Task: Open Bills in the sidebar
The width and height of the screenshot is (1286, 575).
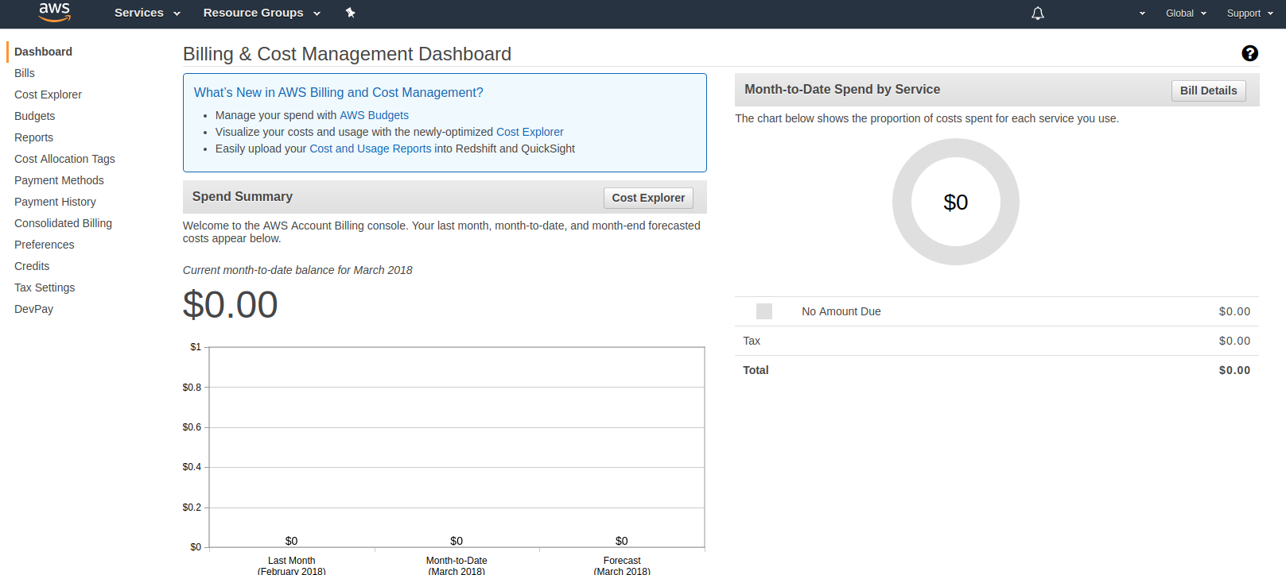Action: tap(25, 73)
